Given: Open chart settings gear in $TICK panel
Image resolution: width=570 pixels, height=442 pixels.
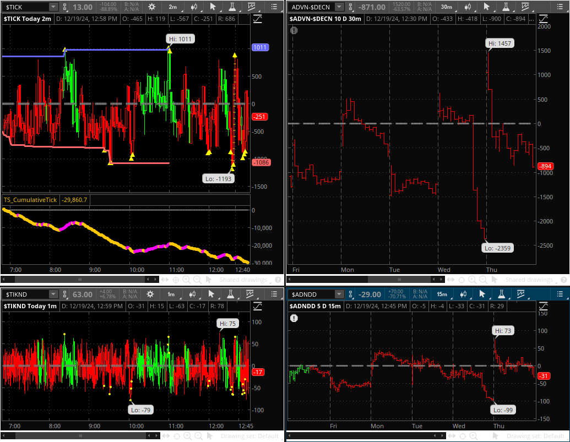Looking at the screenshot, I should pos(152,7).
